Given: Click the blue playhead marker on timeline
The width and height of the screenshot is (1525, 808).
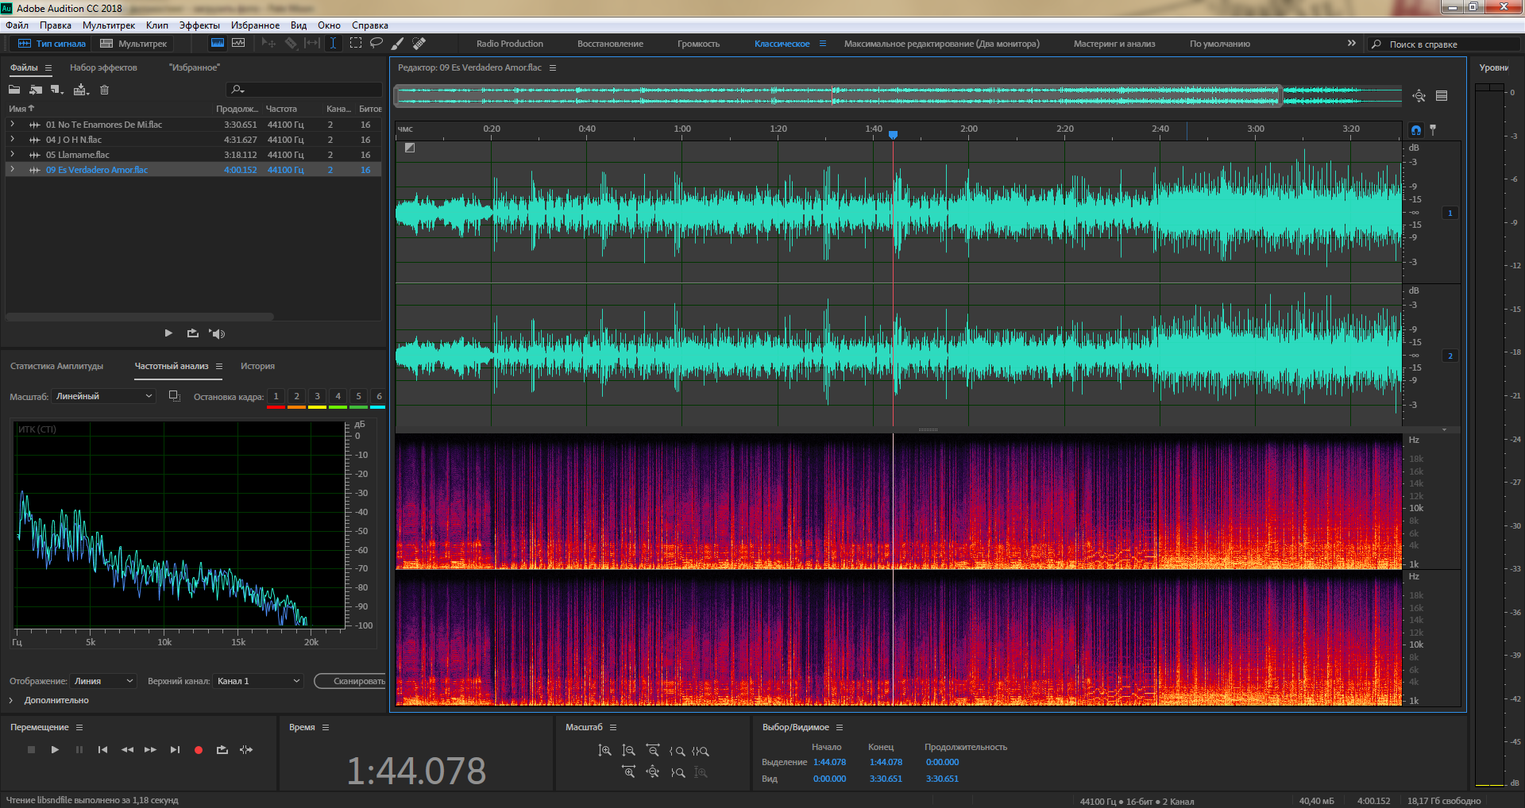Looking at the screenshot, I should (x=893, y=135).
